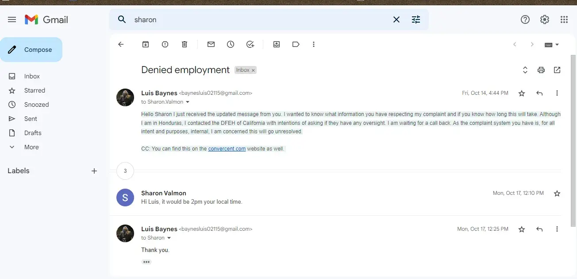The height and width of the screenshot is (279, 577).
Task: Go back to search results
Action: (121, 44)
